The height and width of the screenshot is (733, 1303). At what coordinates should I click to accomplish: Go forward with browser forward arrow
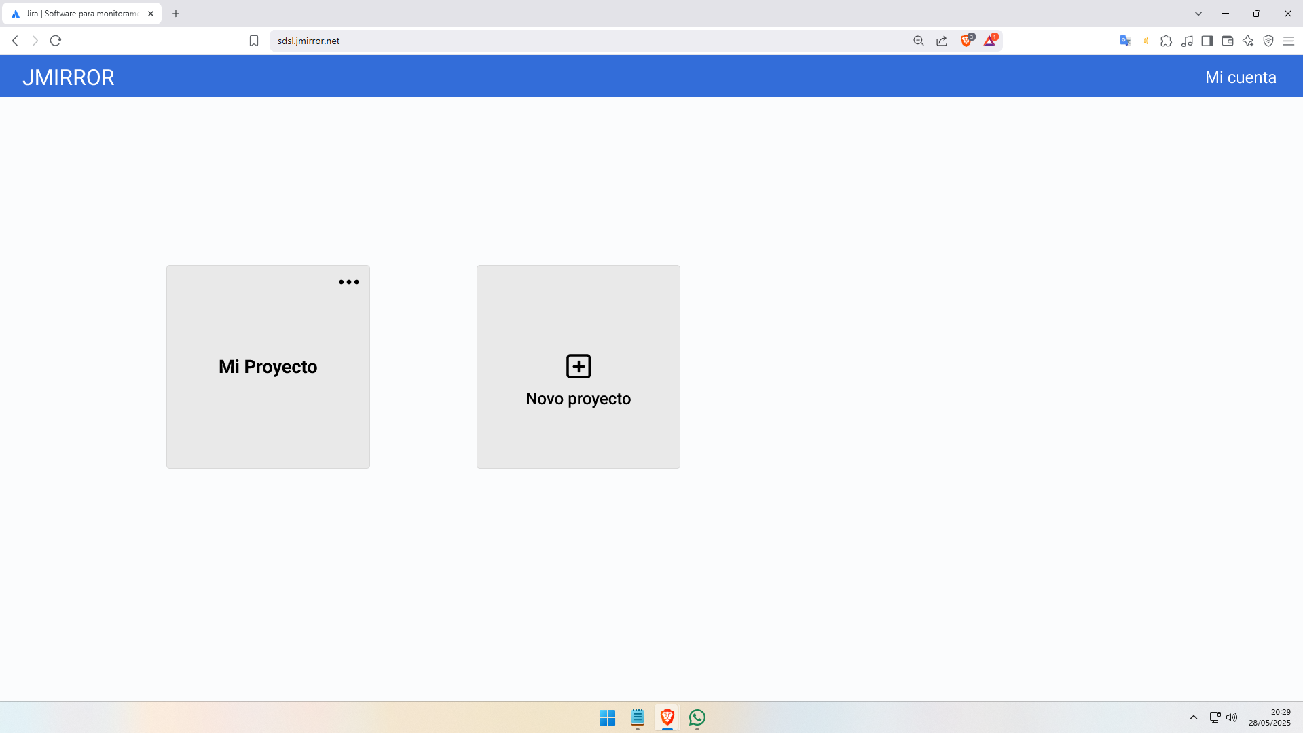35,41
